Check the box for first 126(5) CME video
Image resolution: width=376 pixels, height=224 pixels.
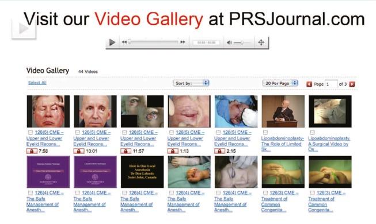click(31, 132)
